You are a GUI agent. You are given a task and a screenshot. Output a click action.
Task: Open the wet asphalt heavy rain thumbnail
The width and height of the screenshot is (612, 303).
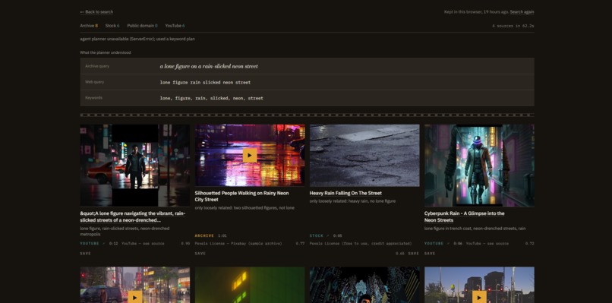(x=364, y=156)
